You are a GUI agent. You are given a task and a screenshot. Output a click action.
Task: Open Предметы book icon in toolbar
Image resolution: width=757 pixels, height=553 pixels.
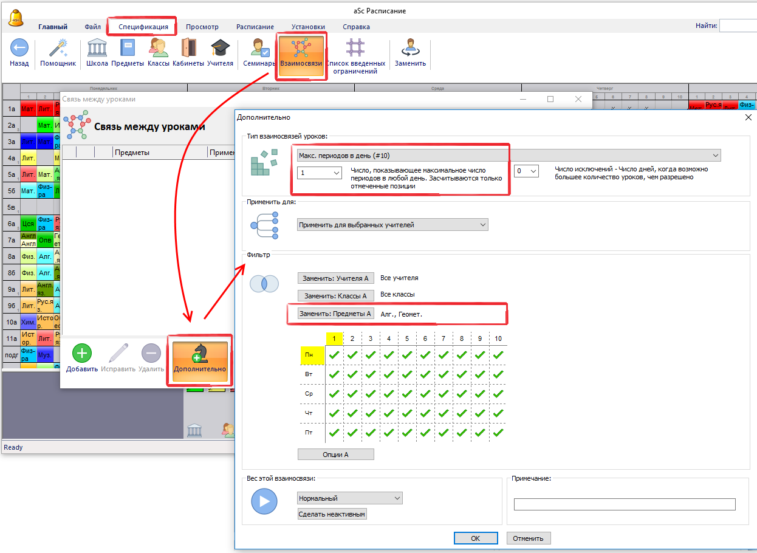tap(128, 49)
